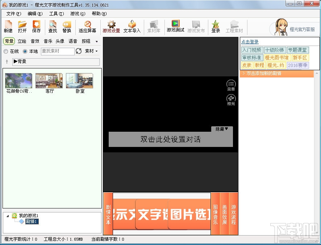321x245 pixels.
Task: Open 十级阶梯 link
Action: tap(275, 50)
